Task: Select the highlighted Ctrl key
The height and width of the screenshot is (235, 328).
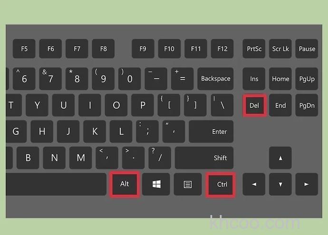Action: 221,185
